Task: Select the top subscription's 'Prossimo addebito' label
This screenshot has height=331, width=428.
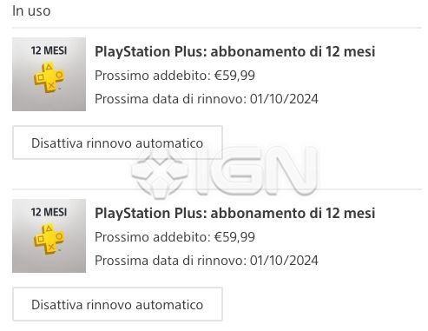Action: click(153, 76)
